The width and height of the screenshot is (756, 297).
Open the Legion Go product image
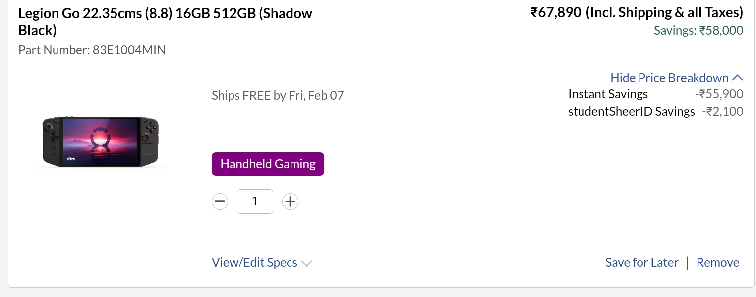pyautogui.click(x=101, y=141)
